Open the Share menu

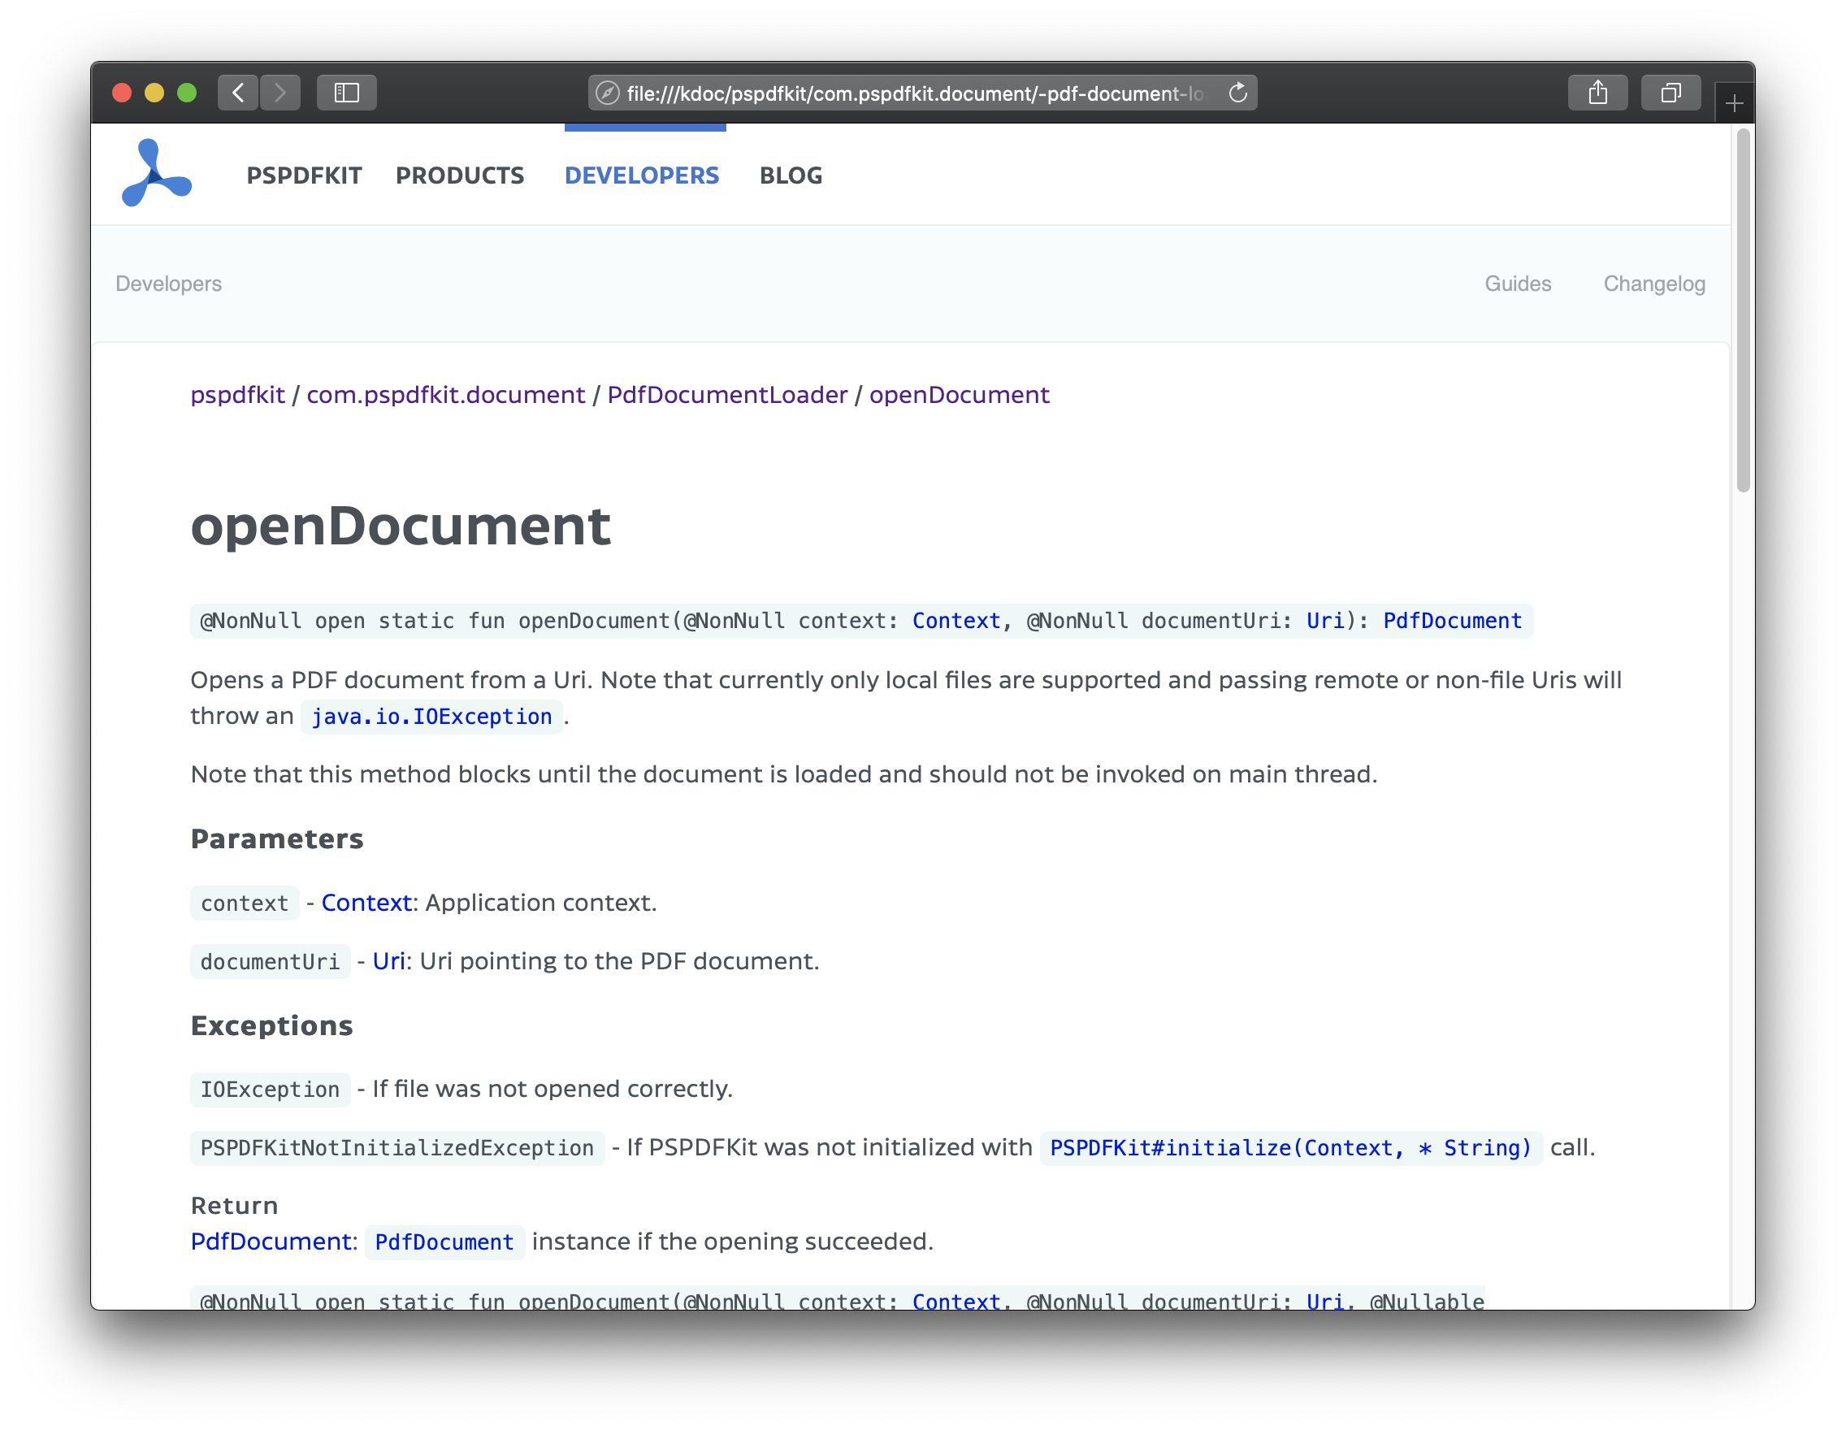(1597, 92)
